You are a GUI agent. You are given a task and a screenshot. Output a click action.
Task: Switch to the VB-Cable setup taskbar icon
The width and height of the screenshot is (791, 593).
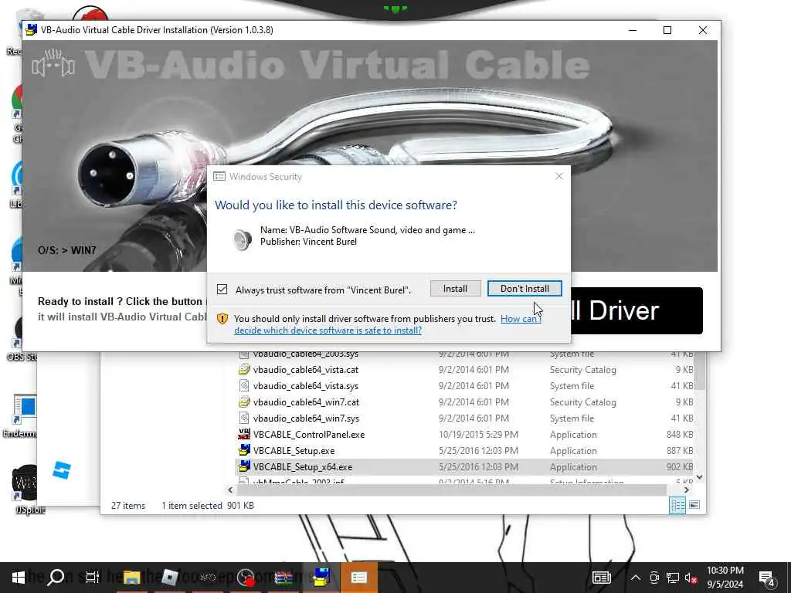click(321, 577)
